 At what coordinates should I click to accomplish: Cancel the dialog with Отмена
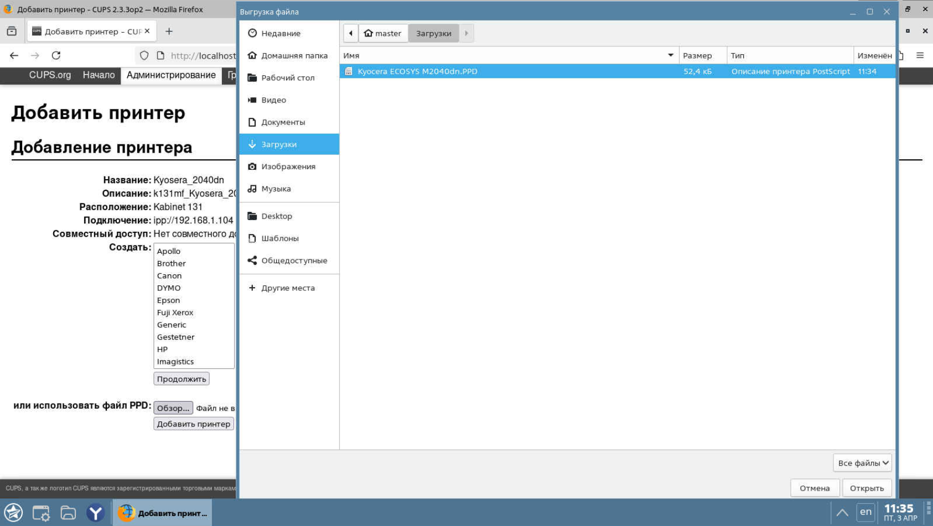(814, 488)
